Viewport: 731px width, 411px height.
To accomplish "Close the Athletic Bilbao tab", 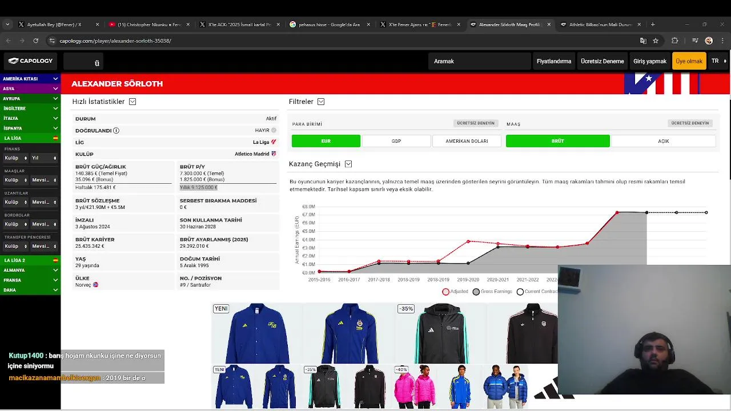I will [x=639, y=25].
